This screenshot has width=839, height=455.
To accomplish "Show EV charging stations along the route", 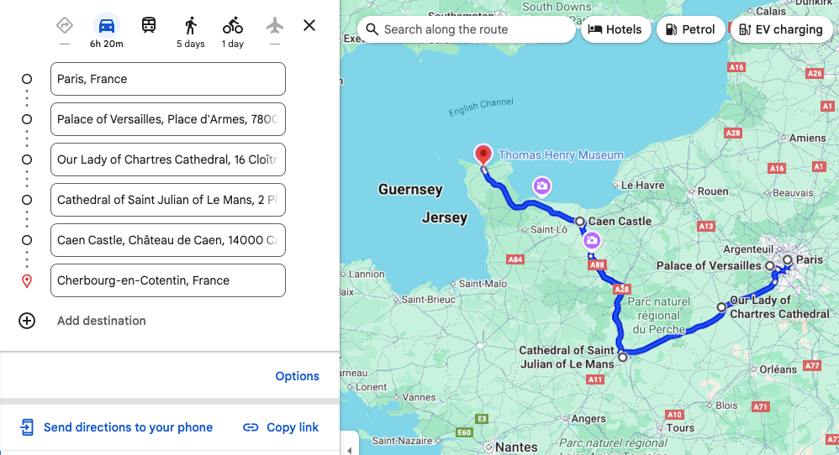I will (x=781, y=29).
